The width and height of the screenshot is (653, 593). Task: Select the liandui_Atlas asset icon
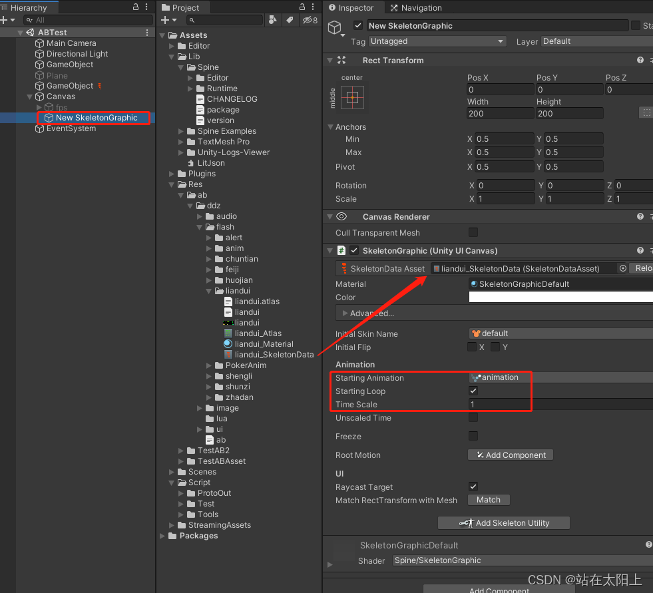pos(228,333)
